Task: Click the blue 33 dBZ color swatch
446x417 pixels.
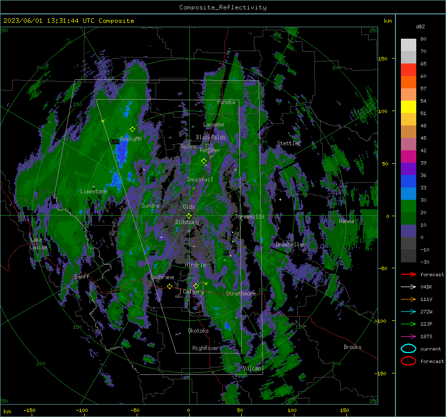Action: click(x=408, y=181)
